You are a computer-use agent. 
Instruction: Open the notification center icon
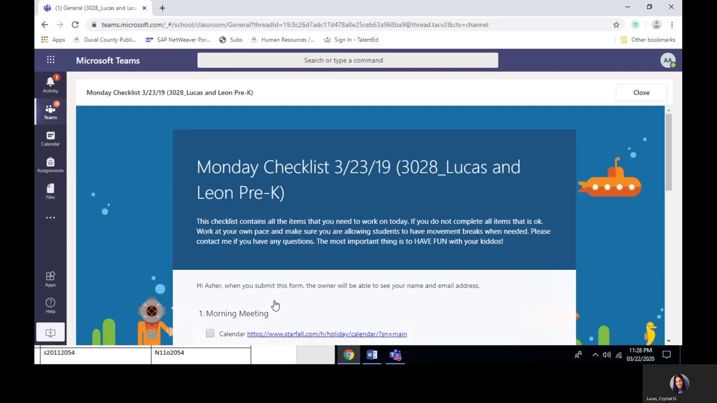[667, 355]
